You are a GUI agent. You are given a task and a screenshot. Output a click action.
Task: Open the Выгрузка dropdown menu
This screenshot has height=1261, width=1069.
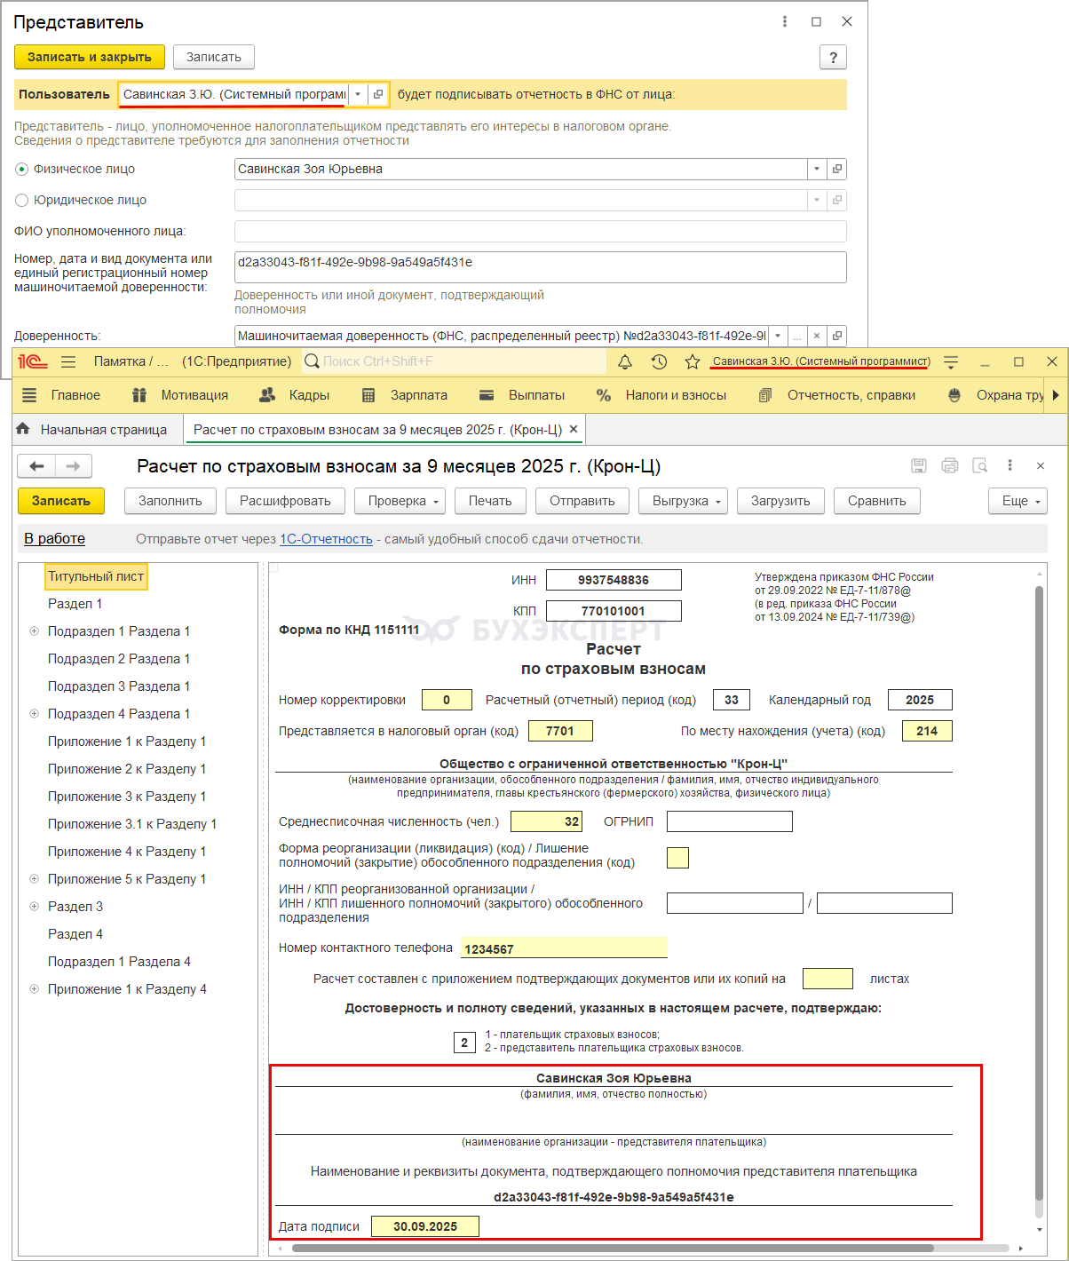pos(683,501)
